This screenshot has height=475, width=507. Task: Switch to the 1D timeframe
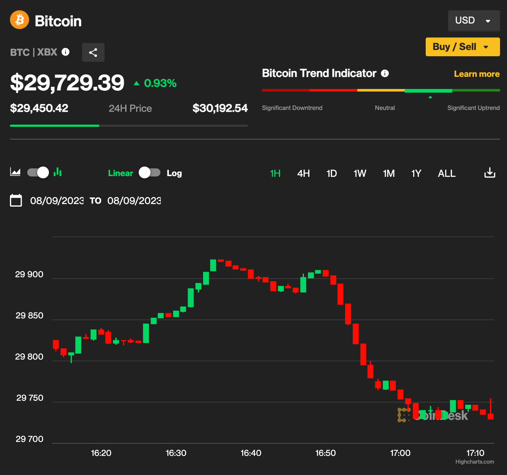[331, 173]
